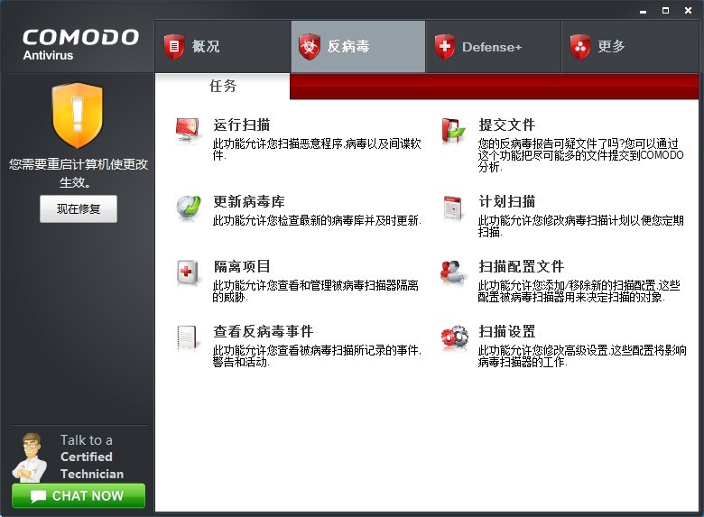Click the Scheduled Scan (计划扫描) calendar icon

click(x=453, y=207)
